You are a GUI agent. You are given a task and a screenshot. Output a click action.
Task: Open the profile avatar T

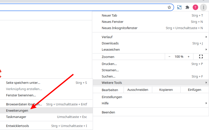tap(195, 7)
